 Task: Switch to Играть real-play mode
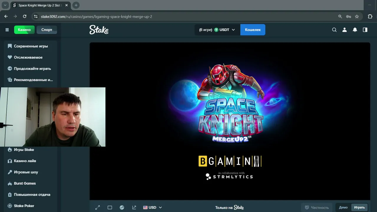click(359, 208)
